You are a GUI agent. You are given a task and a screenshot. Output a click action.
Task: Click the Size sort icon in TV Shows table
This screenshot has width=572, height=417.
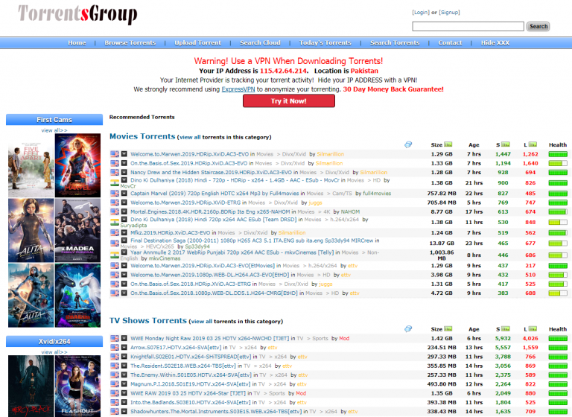pyautogui.click(x=448, y=328)
